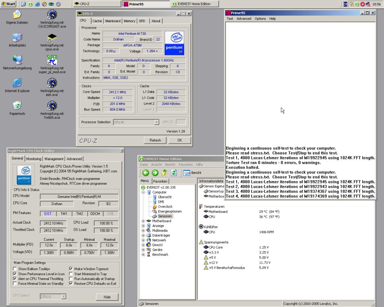Open the Eigene Dateien desktop icon
The image size is (384, 307).
[x=17, y=15]
